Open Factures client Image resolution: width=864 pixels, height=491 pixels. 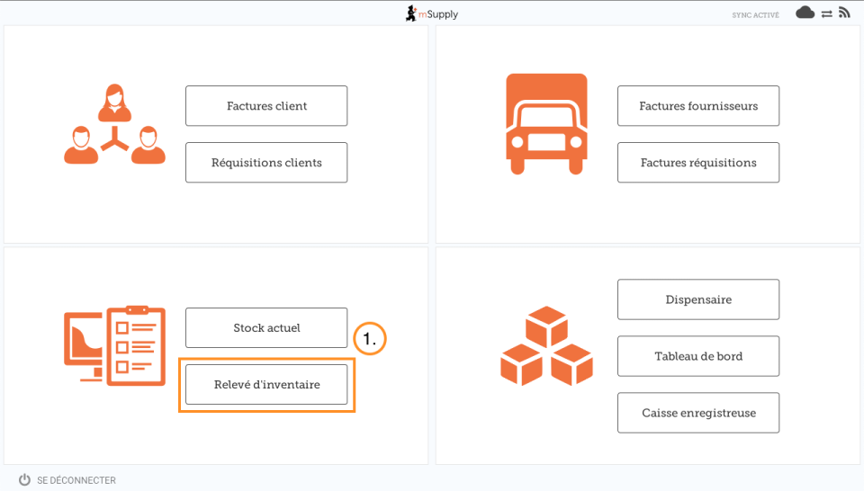[x=266, y=106]
